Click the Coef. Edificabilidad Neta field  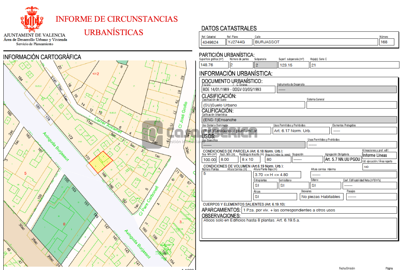point(370,186)
